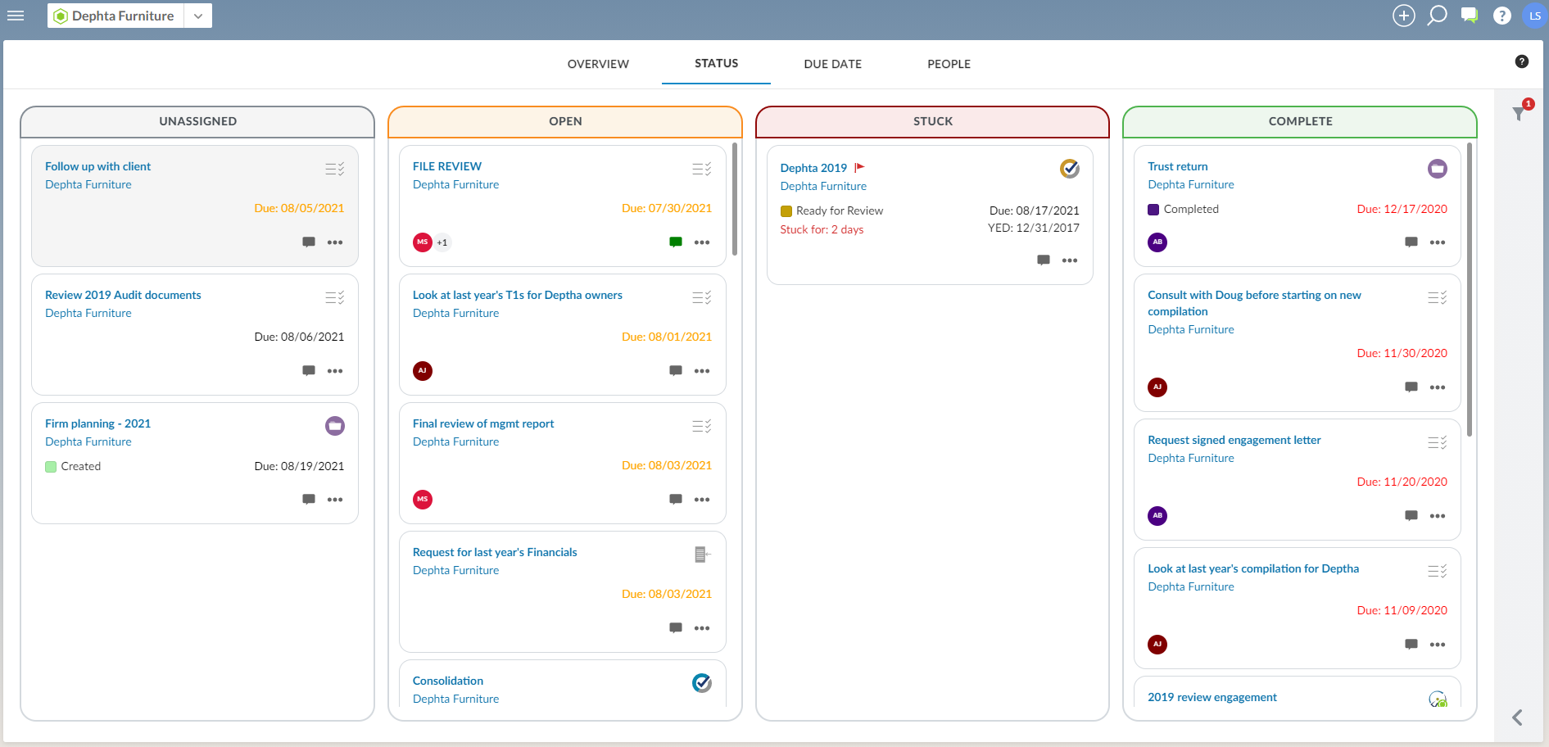Switch to the Overview tab
This screenshot has height=747, width=1549.
pos(598,64)
